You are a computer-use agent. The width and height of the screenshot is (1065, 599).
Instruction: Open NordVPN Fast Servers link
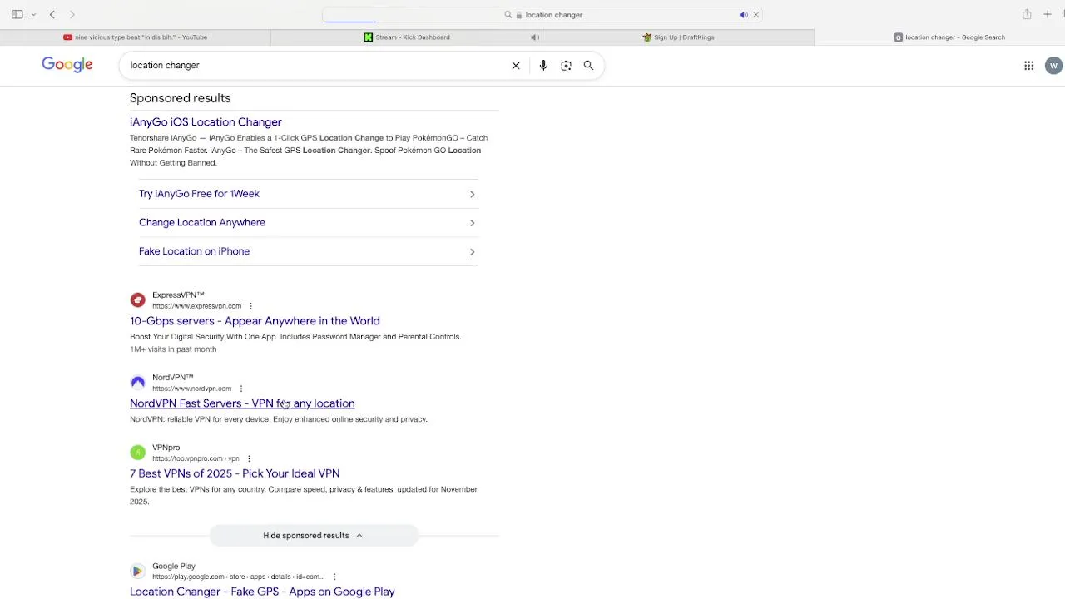[x=242, y=403]
